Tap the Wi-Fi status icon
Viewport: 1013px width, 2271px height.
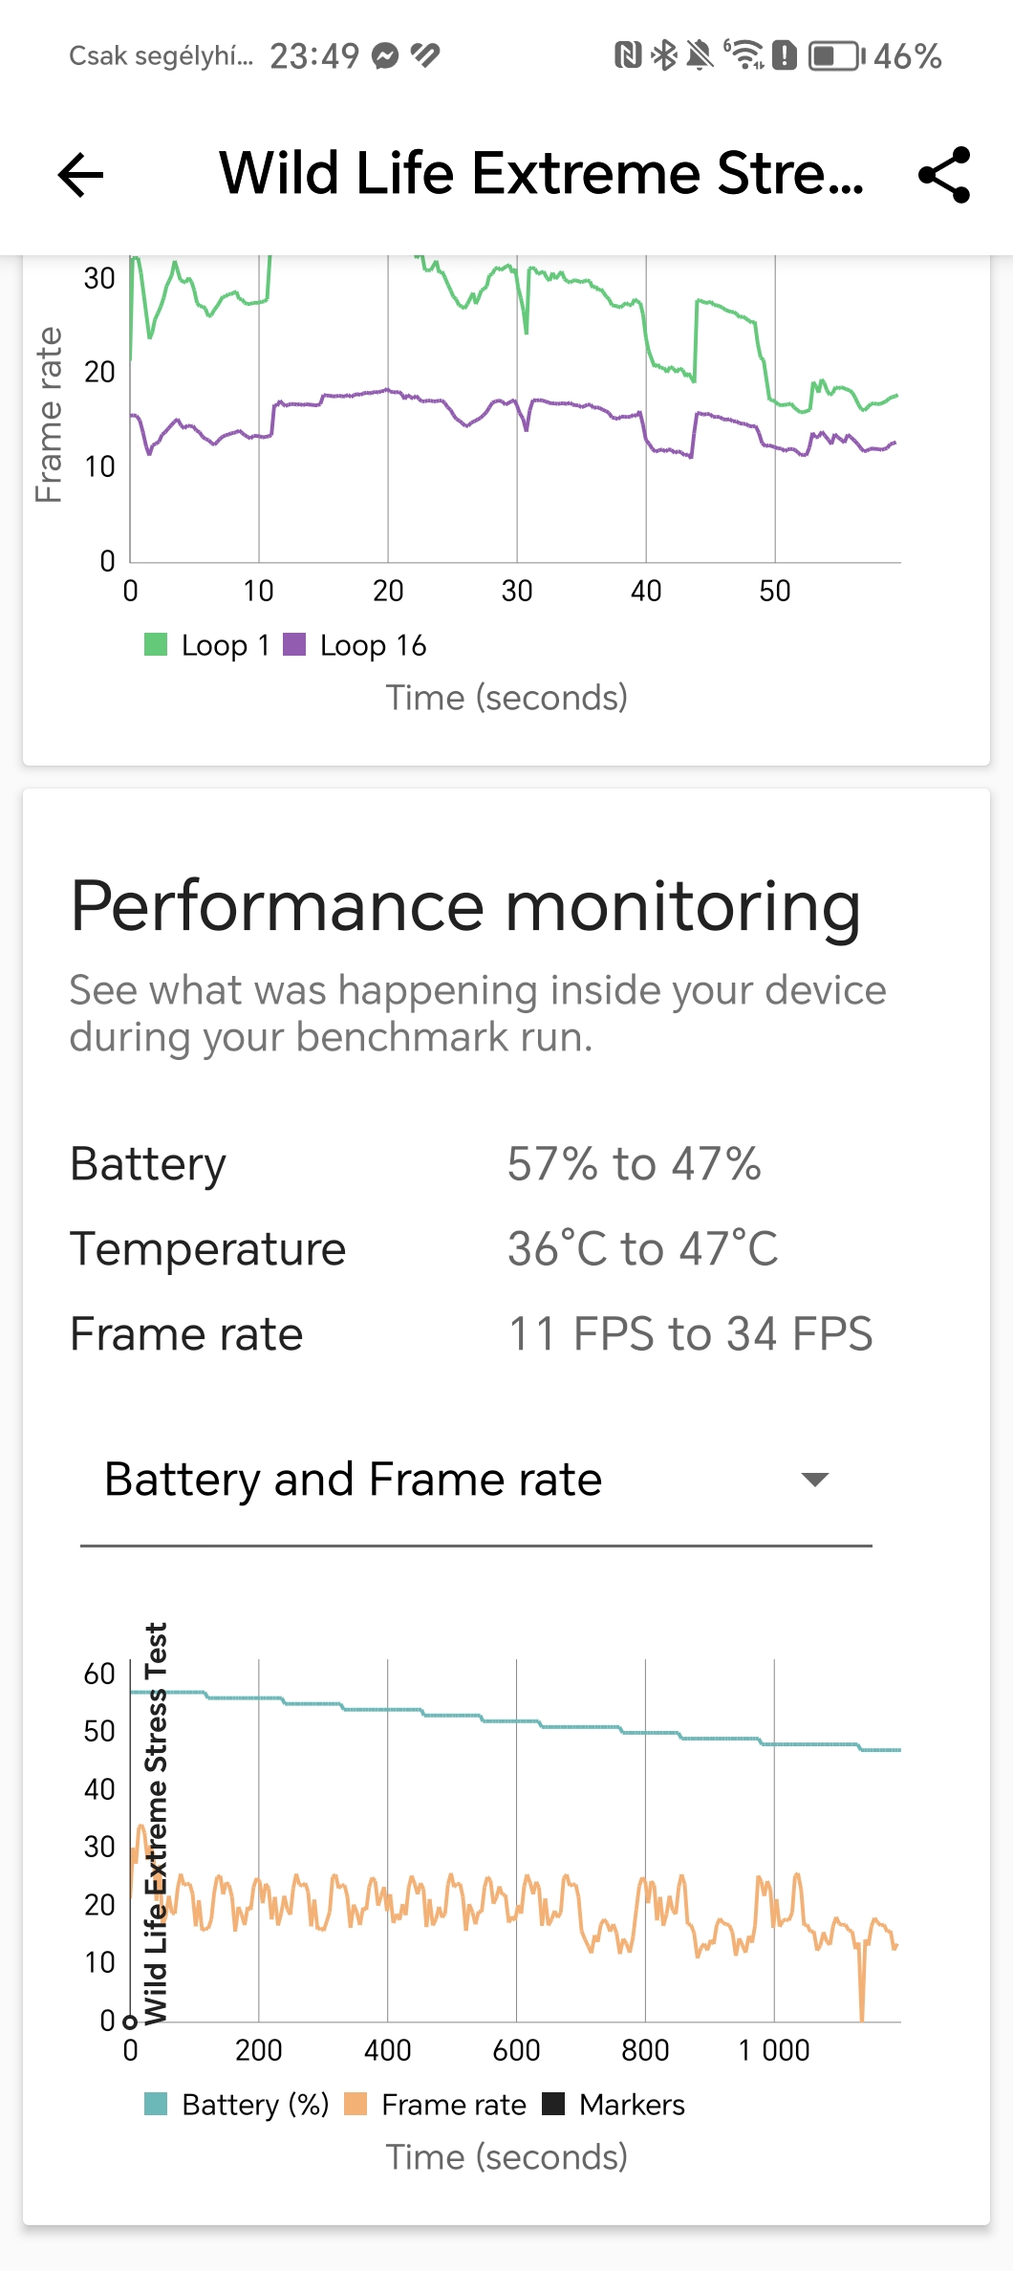tap(744, 55)
